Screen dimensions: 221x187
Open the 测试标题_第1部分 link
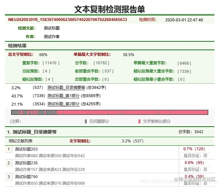tap(64, 96)
